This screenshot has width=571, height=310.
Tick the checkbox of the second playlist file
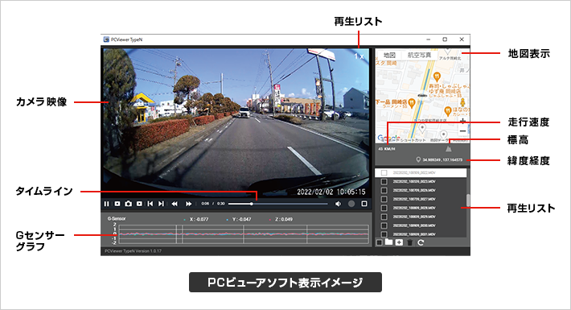coord(384,181)
